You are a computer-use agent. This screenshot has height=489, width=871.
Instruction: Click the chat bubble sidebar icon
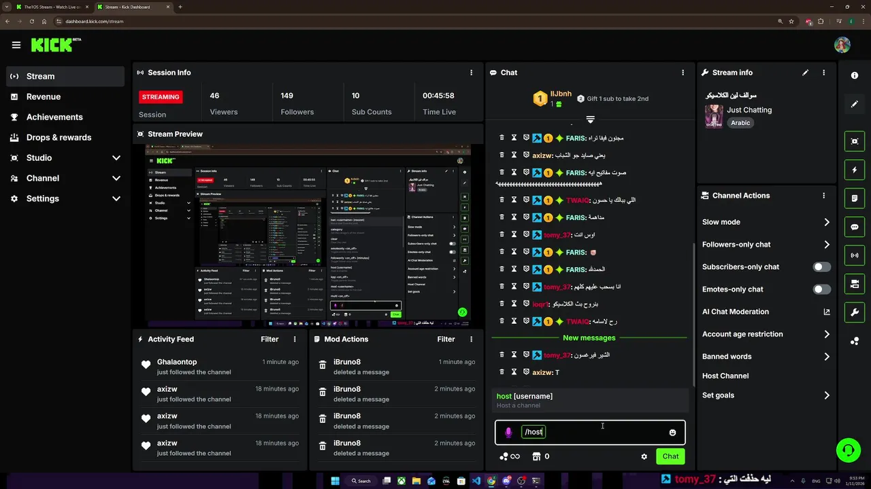(x=855, y=228)
